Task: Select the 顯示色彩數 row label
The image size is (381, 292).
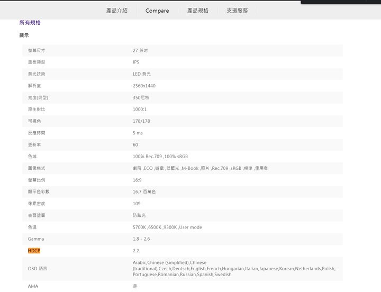Action: 39,191
